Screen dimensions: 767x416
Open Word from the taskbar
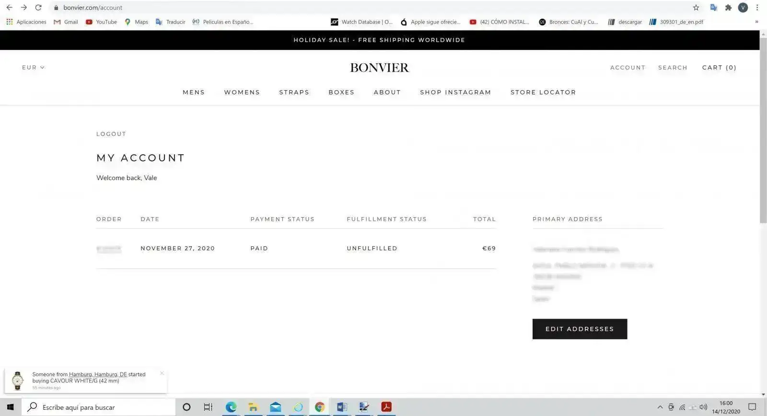342,407
